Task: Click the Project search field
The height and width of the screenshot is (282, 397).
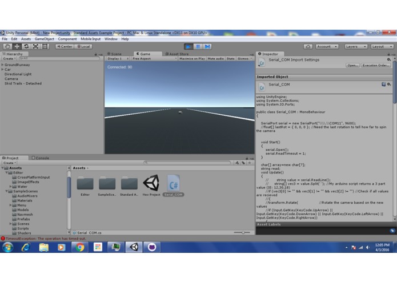Action: (187, 163)
